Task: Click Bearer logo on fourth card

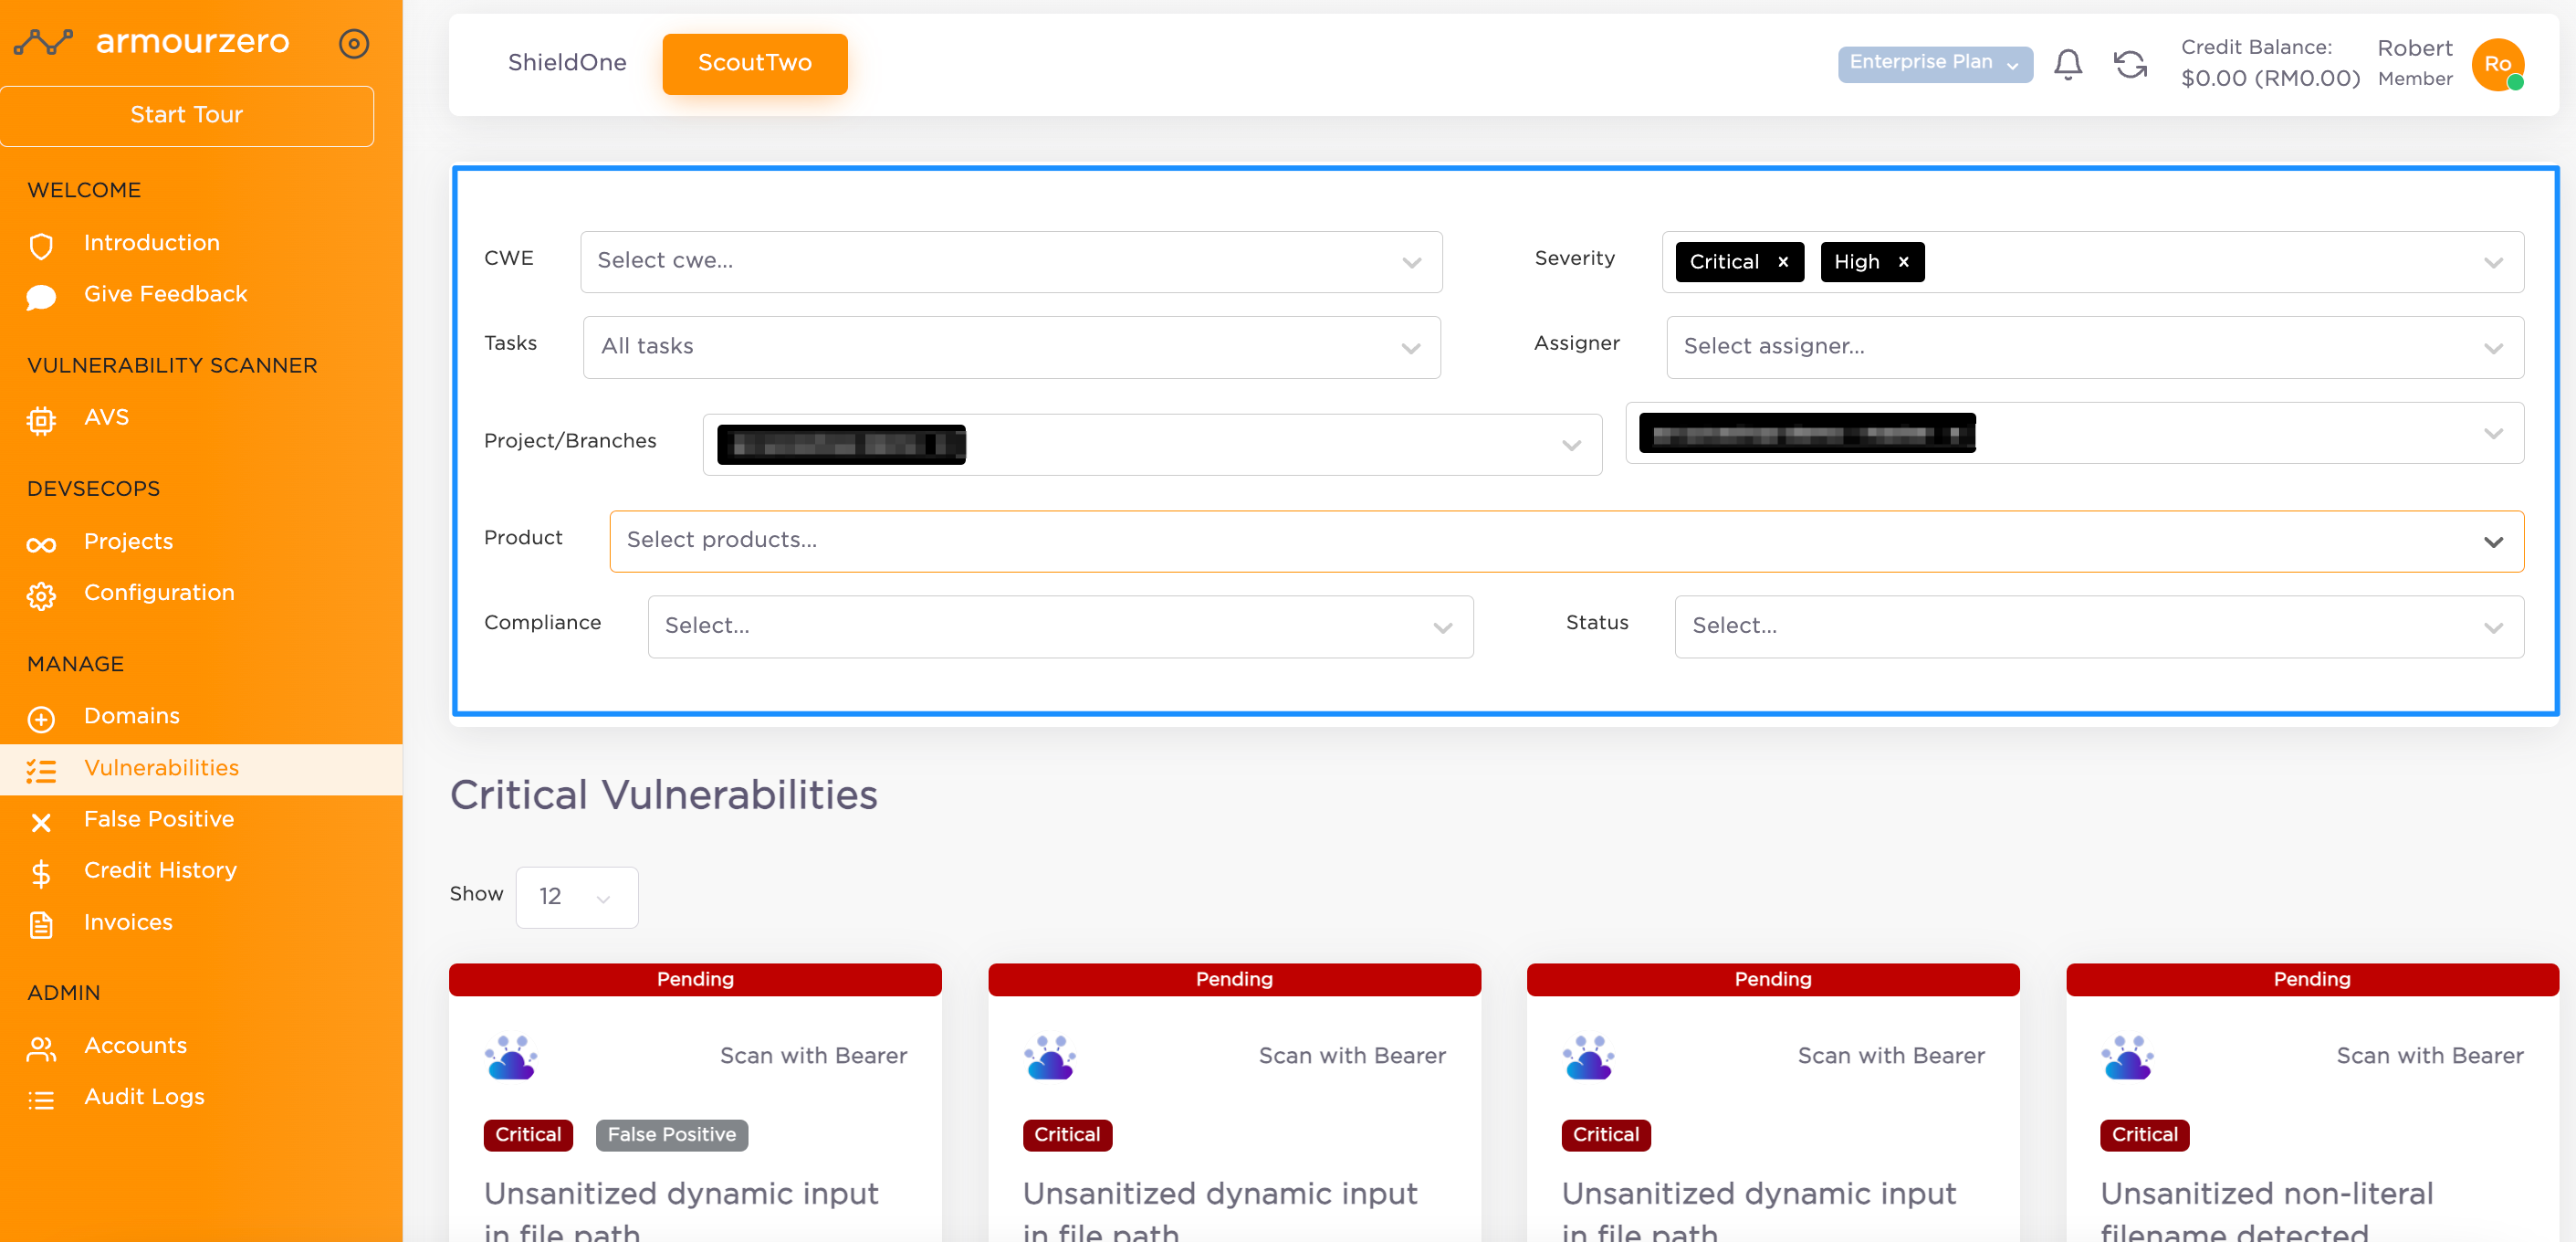Action: pyautogui.click(x=2128, y=1057)
